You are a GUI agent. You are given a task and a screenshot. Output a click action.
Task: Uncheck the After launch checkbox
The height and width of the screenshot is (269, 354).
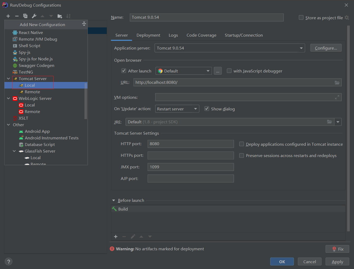click(x=124, y=71)
